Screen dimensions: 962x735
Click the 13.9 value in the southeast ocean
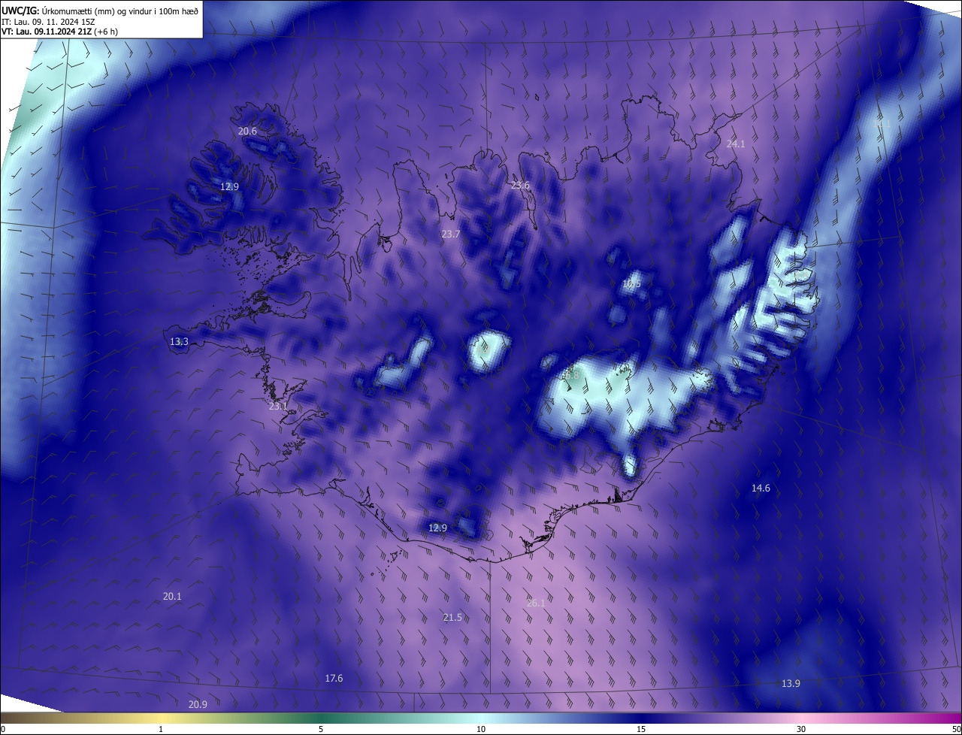(x=791, y=684)
